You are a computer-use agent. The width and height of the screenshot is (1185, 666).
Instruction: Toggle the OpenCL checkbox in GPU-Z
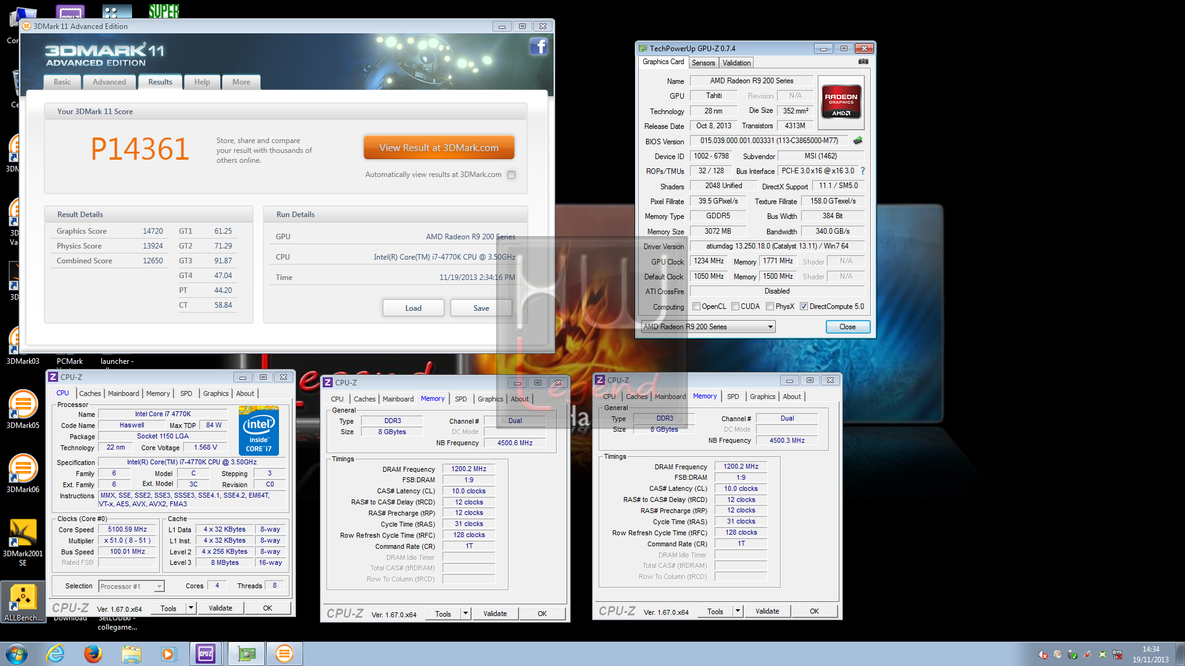[696, 306]
